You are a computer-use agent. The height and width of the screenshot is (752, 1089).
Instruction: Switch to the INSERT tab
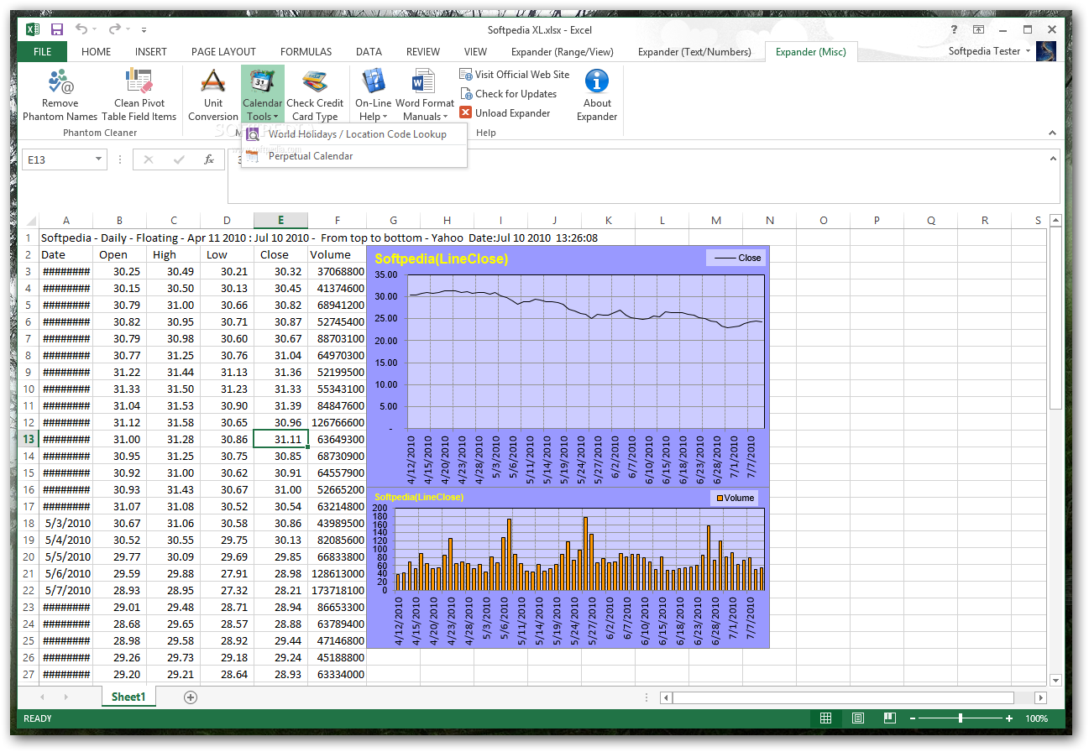pos(151,52)
